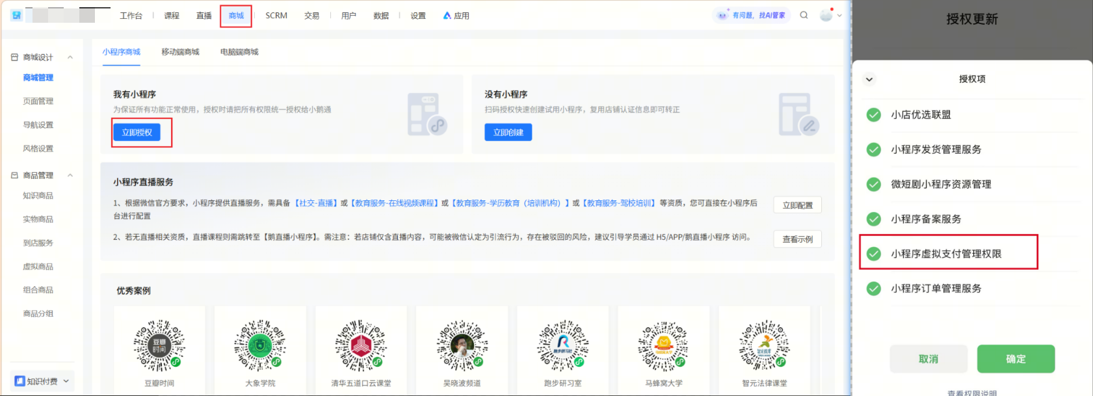Open the 【社交-直播】 link
1093x396 pixels.
coord(315,203)
